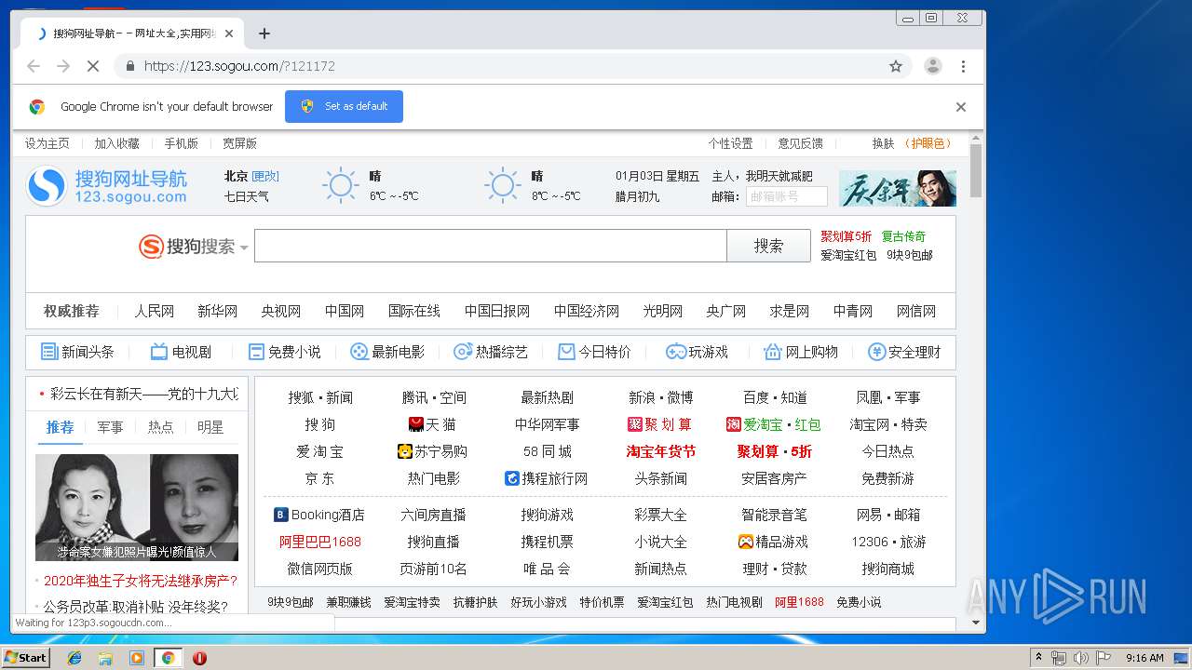Open 意见反馈 feedback link

click(801, 143)
